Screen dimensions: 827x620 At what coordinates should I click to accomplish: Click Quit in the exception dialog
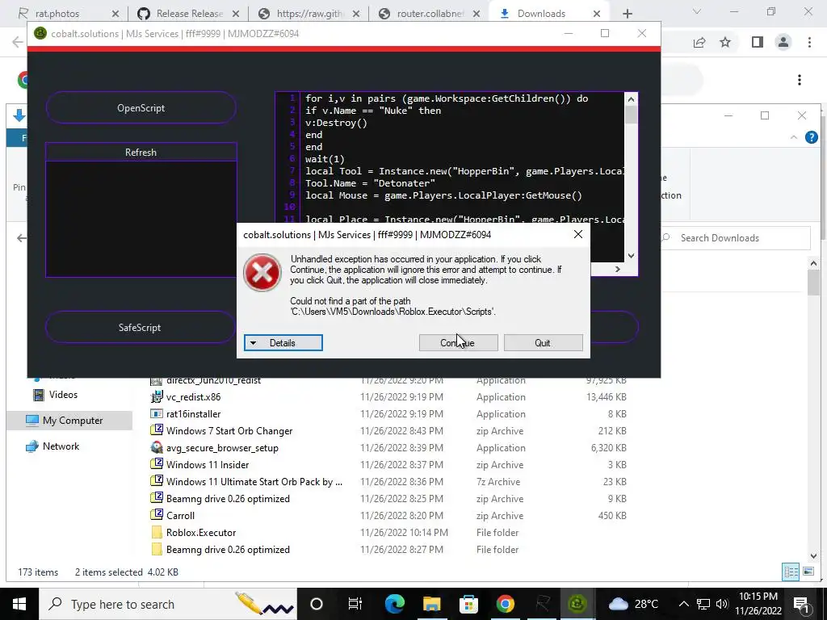point(543,342)
